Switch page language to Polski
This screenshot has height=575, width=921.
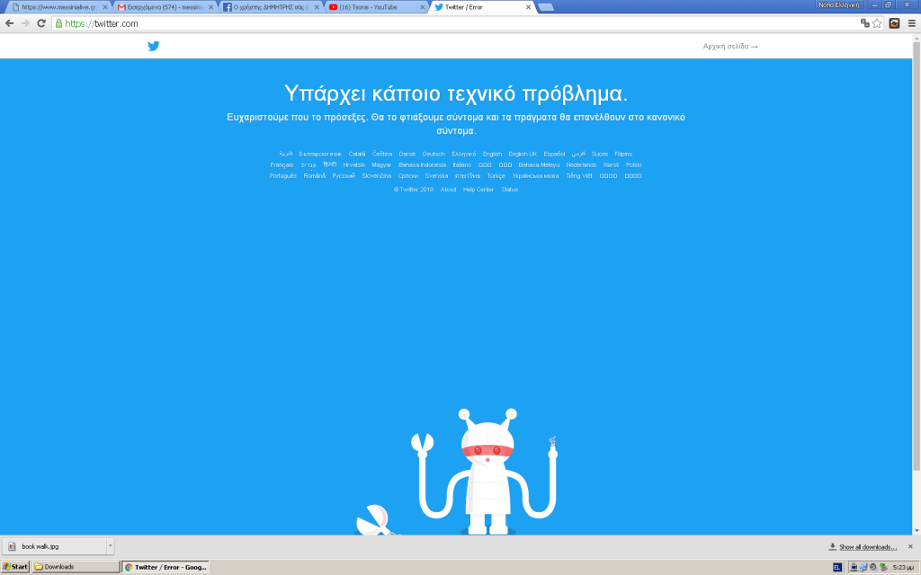pyautogui.click(x=633, y=165)
